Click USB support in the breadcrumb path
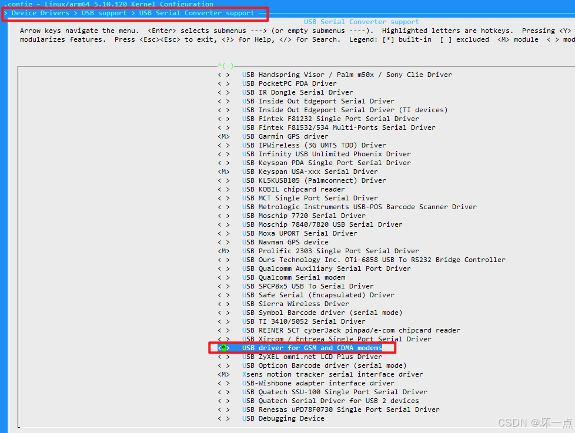Screen dimensions: 575x433 click(x=104, y=13)
